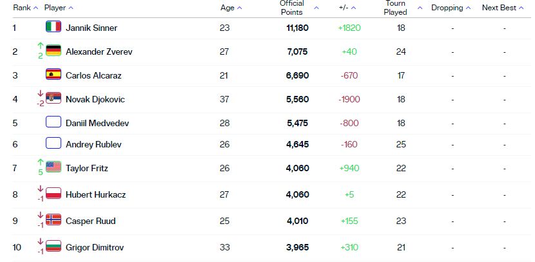535x262 pixels.
Task: Click the Bulgarian flag beside Grigor Dimitrov
Action: pos(53,245)
